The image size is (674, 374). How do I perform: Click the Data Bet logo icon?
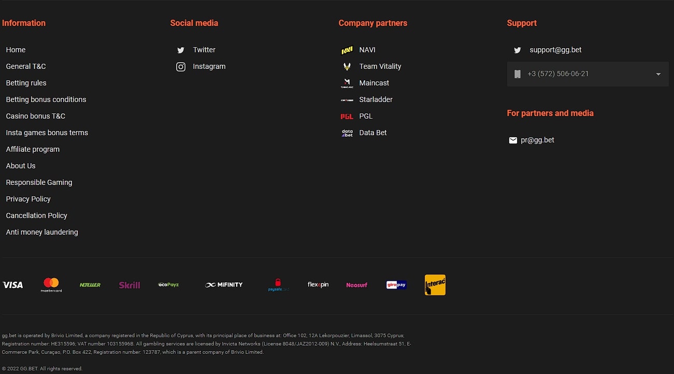pyautogui.click(x=347, y=133)
